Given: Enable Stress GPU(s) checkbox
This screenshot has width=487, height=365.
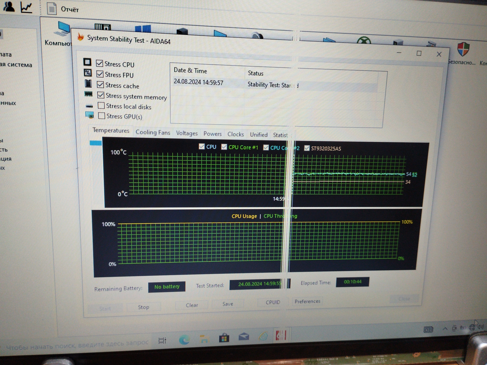Looking at the screenshot, I should (x=101, y=116).
